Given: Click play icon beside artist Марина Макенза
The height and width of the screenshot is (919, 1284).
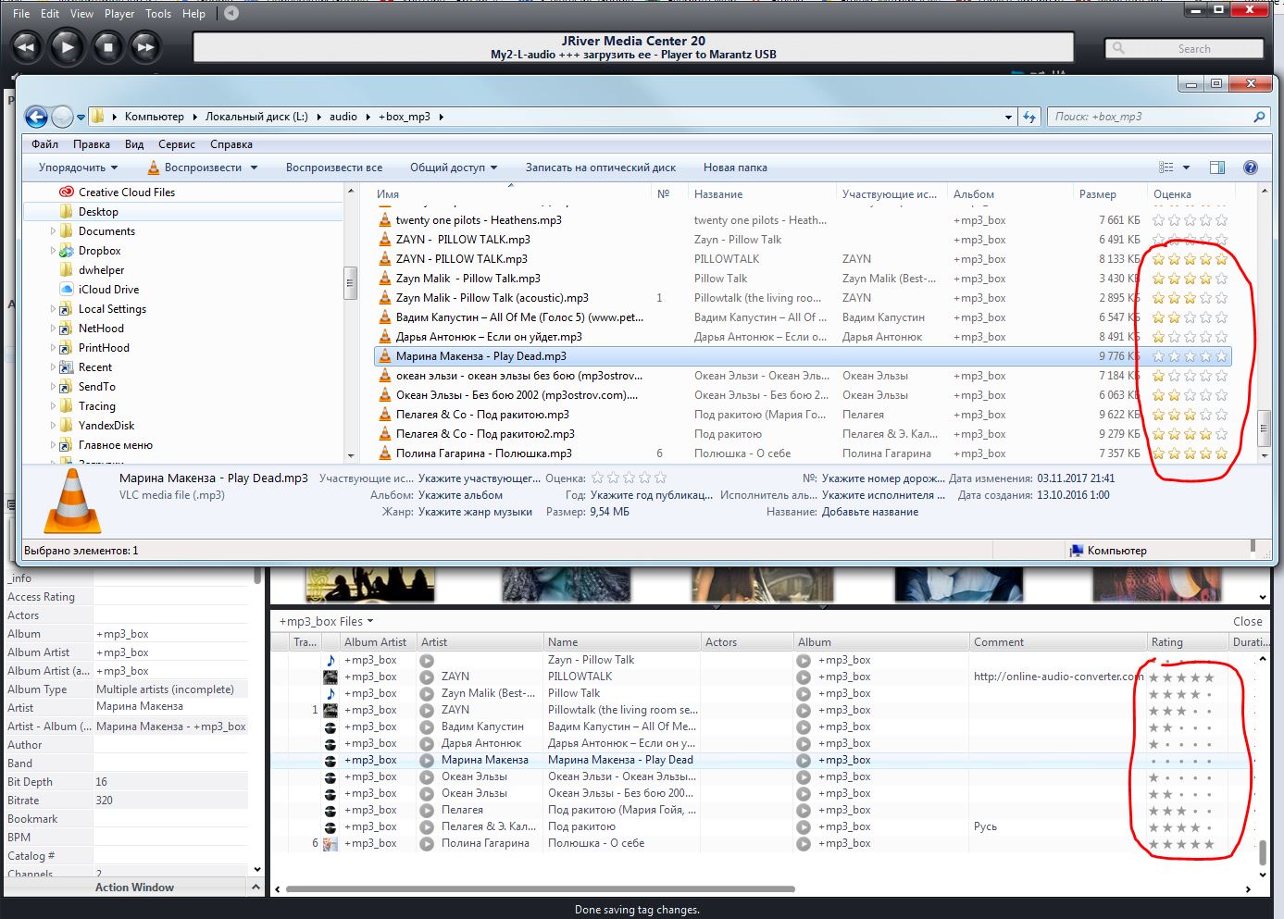Looking at the screenshot, I should pyautogui.click(x=427, y=760).
